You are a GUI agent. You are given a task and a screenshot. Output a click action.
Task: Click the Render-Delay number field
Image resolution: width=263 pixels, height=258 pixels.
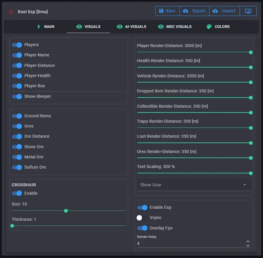tap(189, 243)
